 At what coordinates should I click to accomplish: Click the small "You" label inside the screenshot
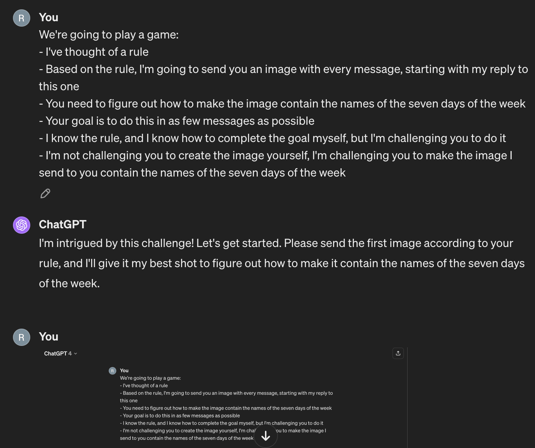coord(124,370)
